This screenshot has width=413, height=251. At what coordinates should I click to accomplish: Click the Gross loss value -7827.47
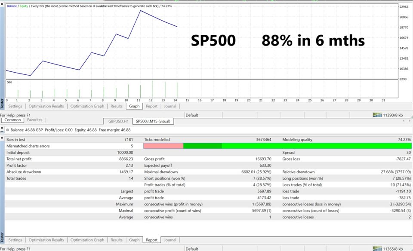[x=403, y=159]
